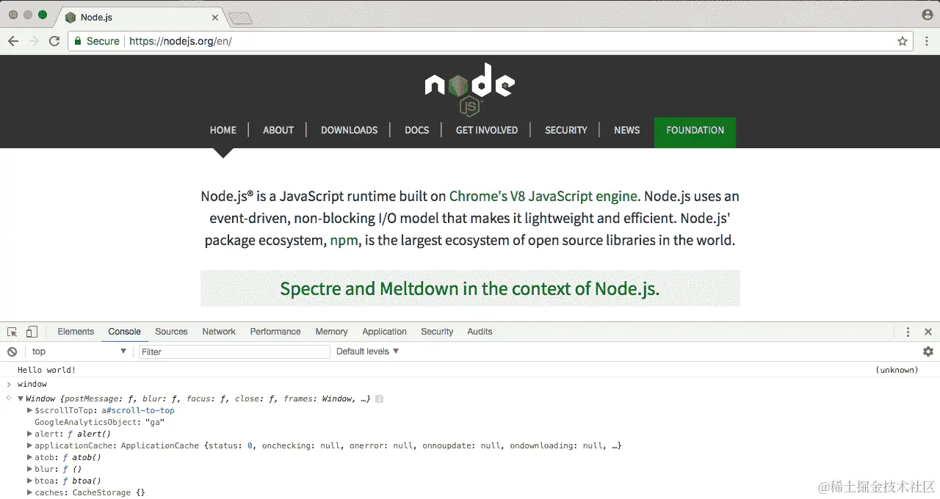Close the DevTools panel
This screenshot has width=940, height=499.
pyautogui.click(x=928, y=332)
